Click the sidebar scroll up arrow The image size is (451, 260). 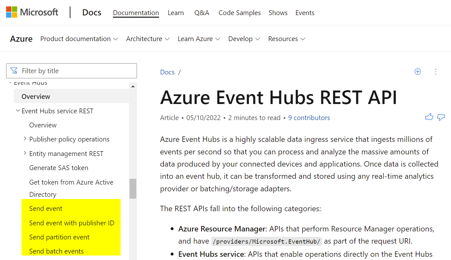click(x=133, y=86)
